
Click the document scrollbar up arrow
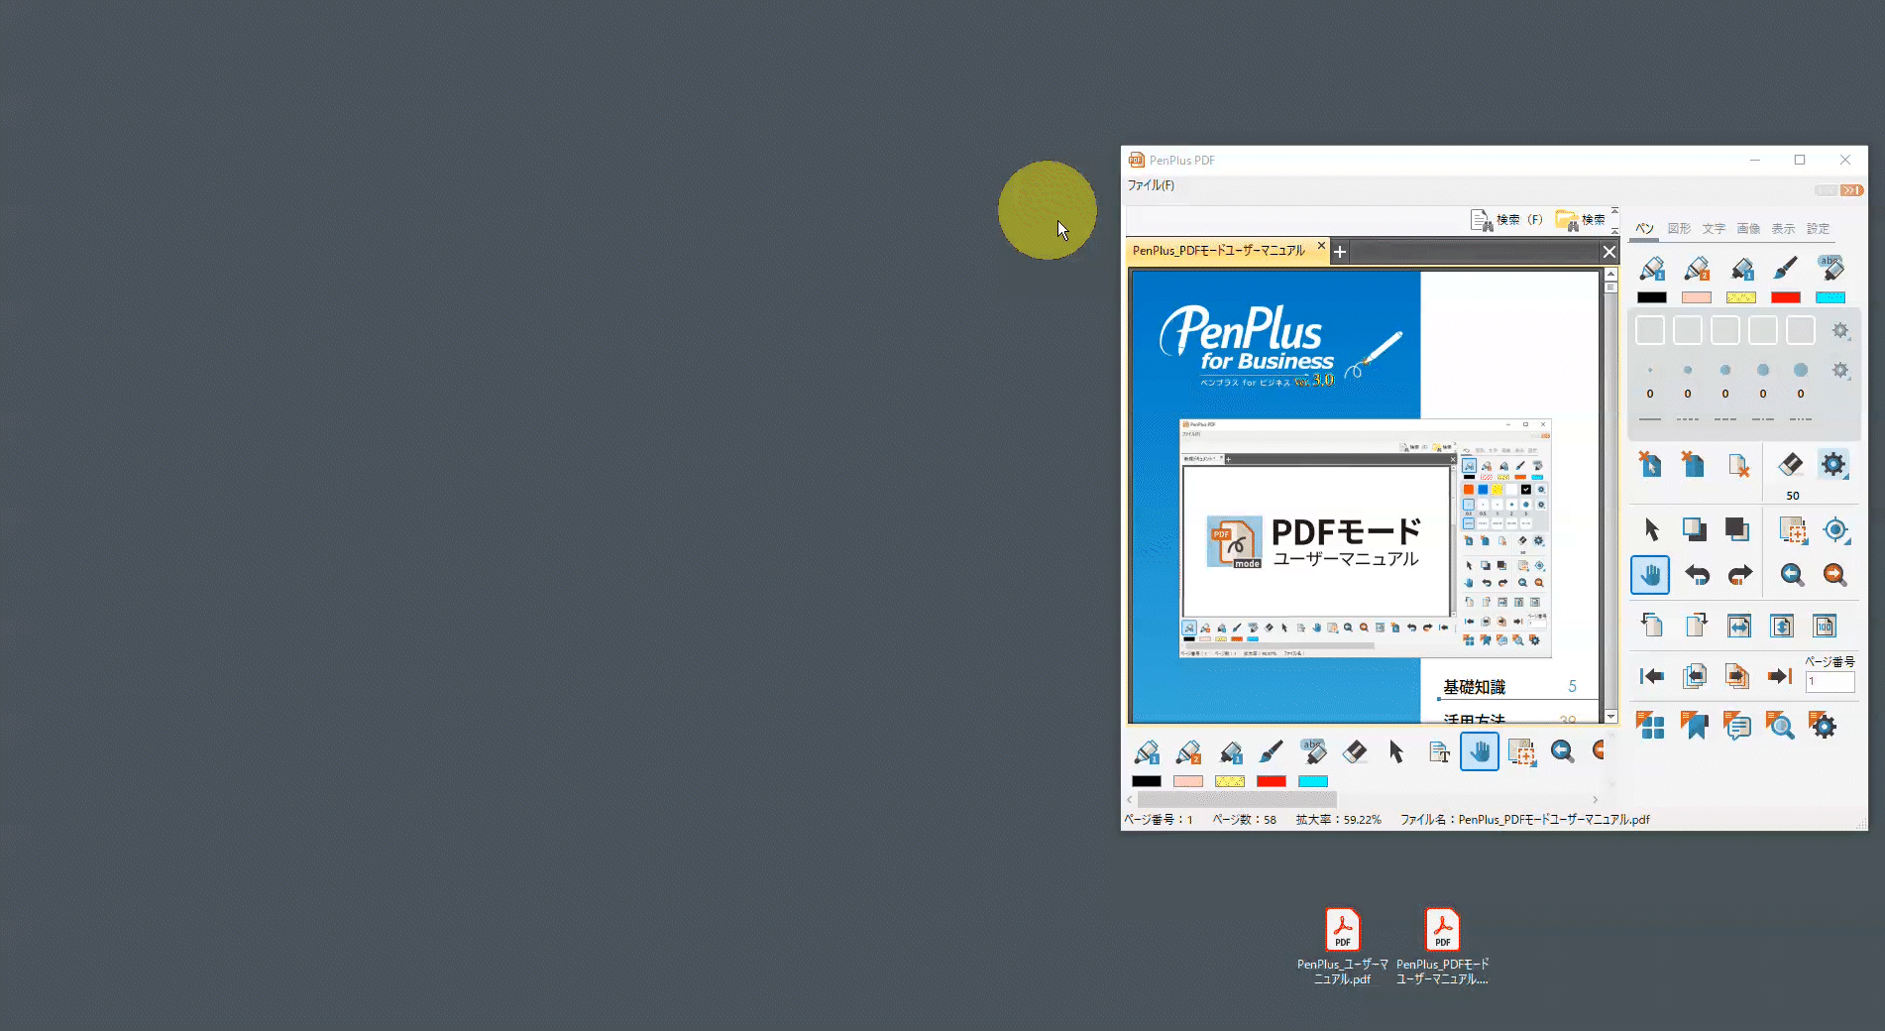click(1610, 274)
